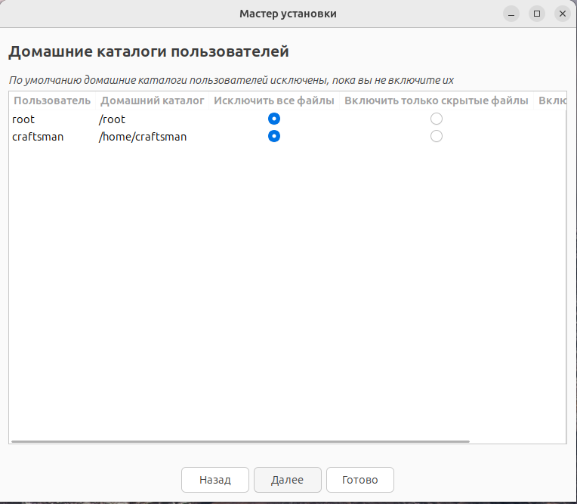Image resolution: width=577 pixels, height=504 pixels.
Task: Click the /home/craftsman directory cell
Action: 143,137
